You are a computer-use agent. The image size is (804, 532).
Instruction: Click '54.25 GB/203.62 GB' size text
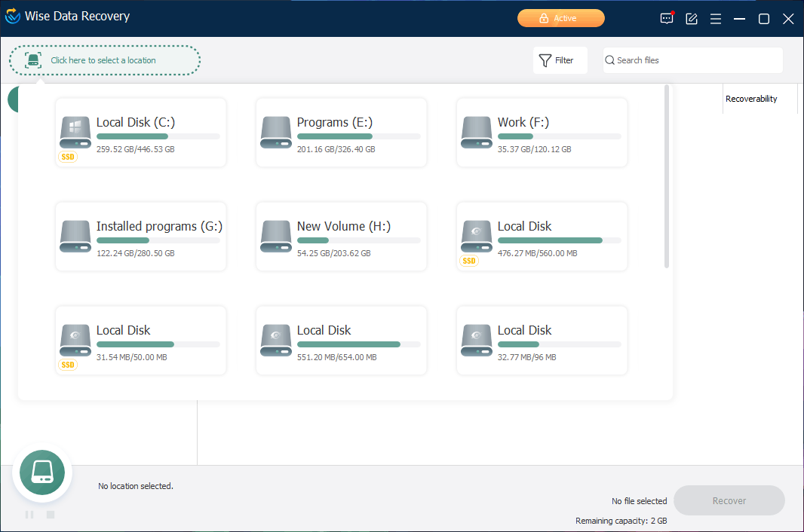334,254
